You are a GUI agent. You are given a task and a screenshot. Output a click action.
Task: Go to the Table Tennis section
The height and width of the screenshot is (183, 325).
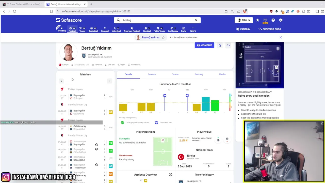pyautogui.click(x=159, y=29)
